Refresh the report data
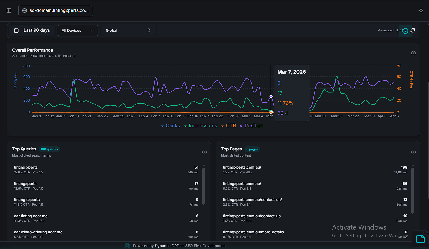The height and width of the screenshot is (249, 429). [413, 31]
